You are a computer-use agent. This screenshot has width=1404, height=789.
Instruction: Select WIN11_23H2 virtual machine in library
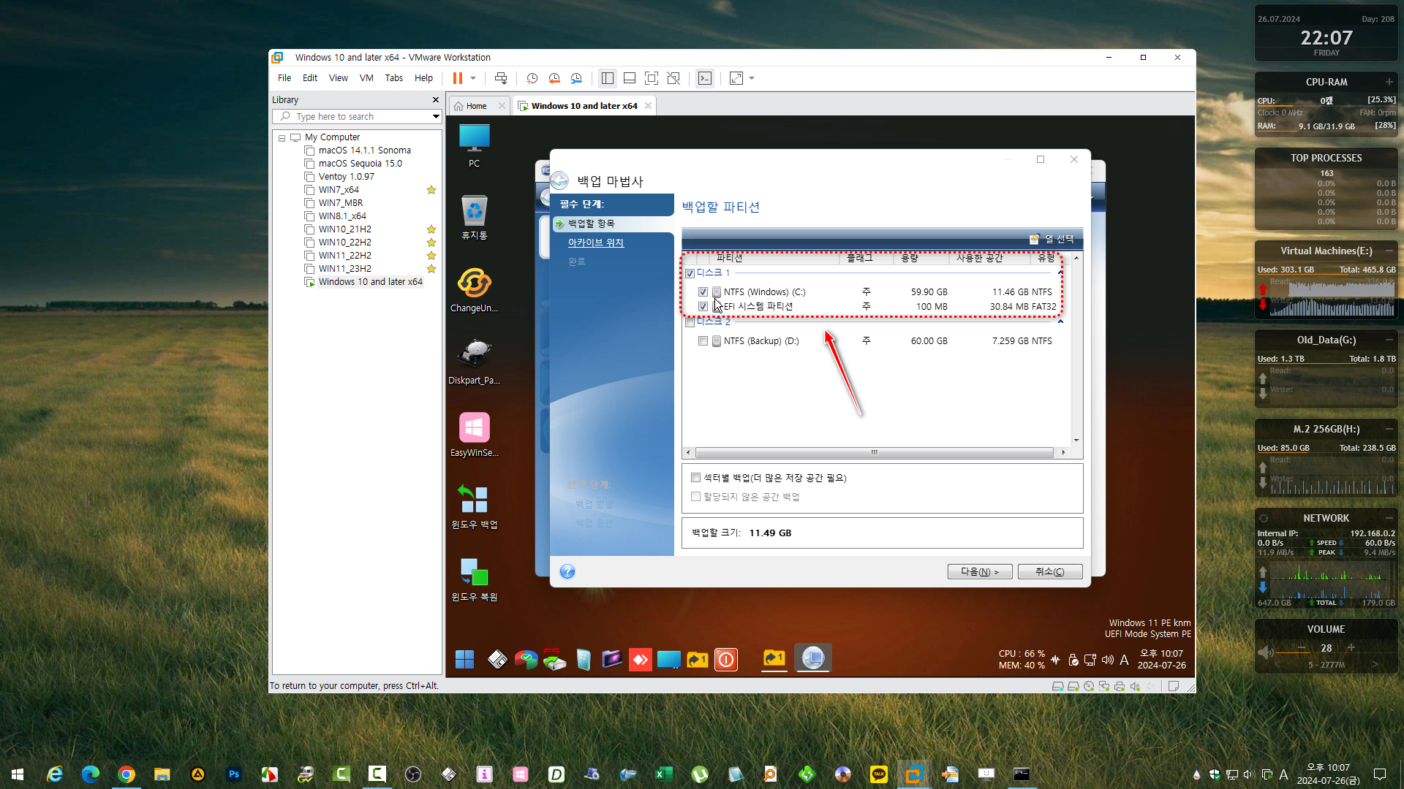click(x=344, y=269)
